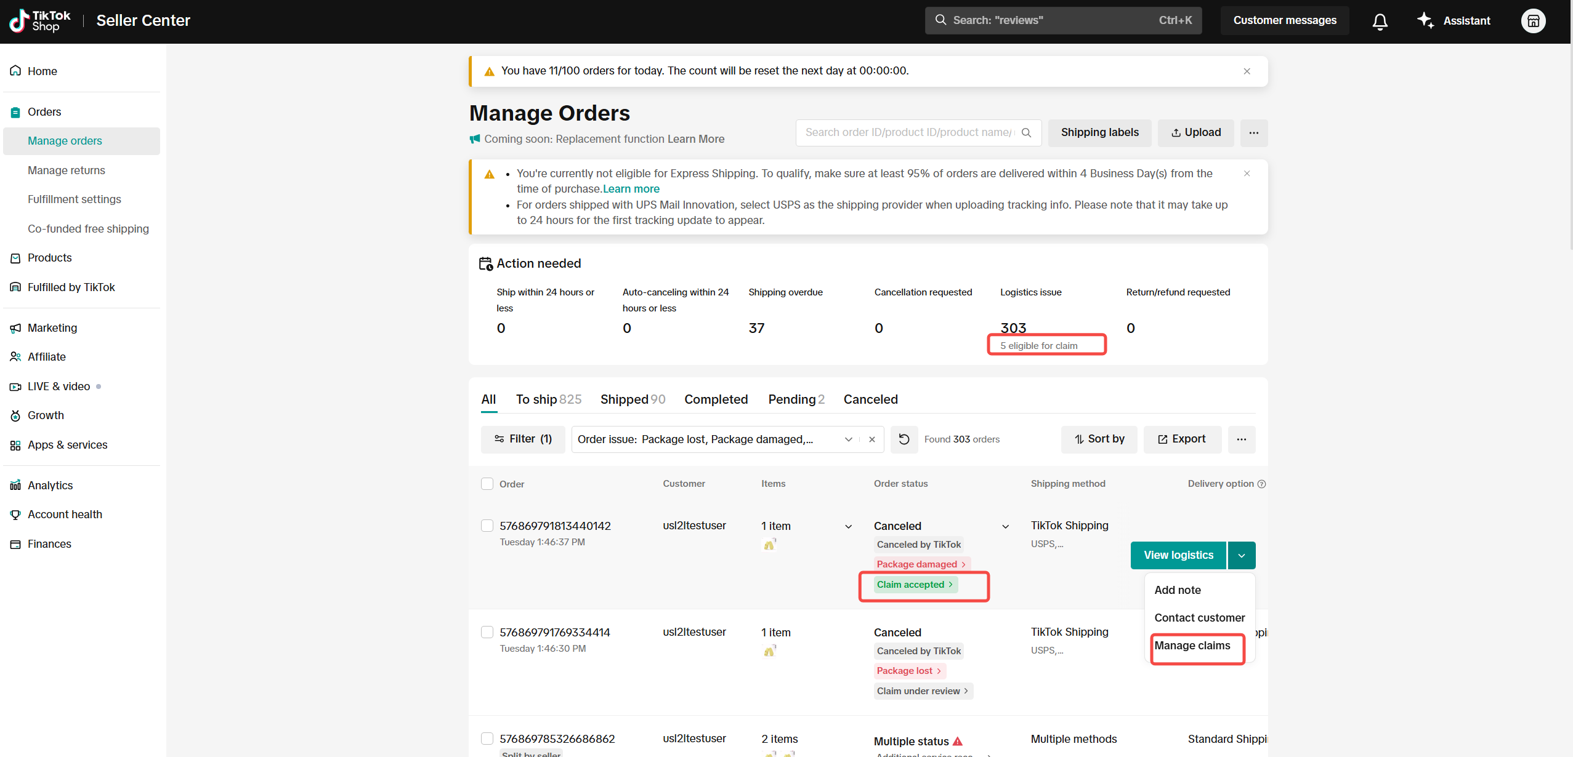
Task: Open the Learn more Express Shipping link
Action: [x=631, y=189]
